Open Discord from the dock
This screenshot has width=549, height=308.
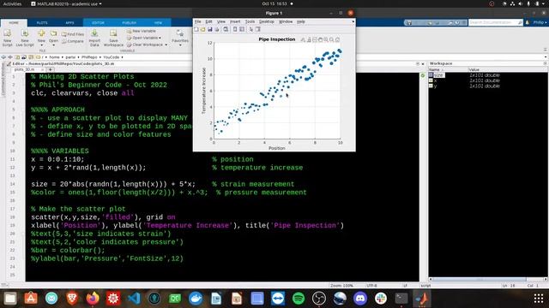pos(360,299)
